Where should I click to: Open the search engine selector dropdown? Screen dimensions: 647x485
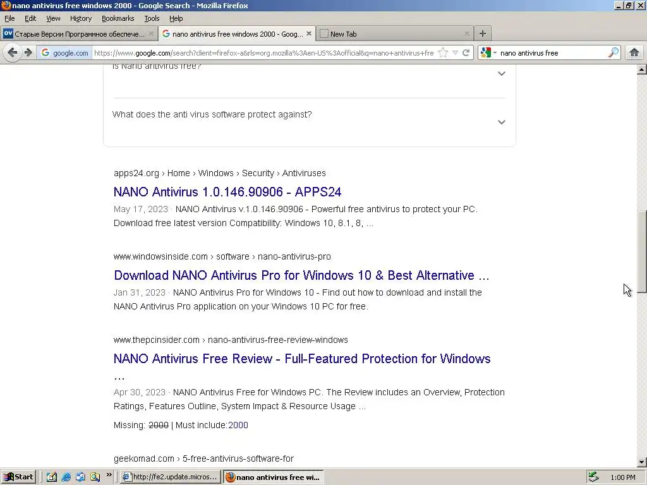pos(488,53)
